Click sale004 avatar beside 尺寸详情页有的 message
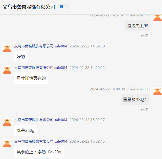The height and width of the screenshot is (159, 162). [7, 70]
